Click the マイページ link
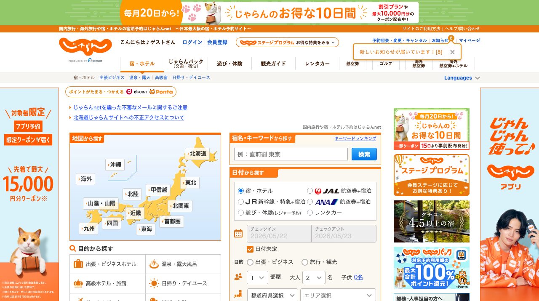This screenshot has width=539, height=301. [470, 40]
